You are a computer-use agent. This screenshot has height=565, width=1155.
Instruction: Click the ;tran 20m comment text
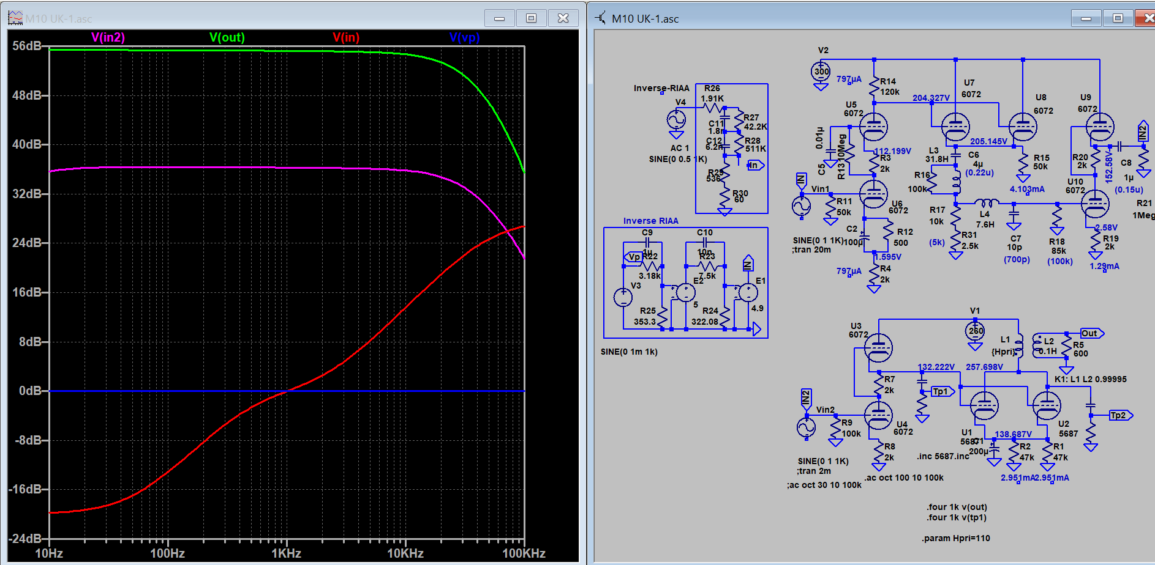812,249
